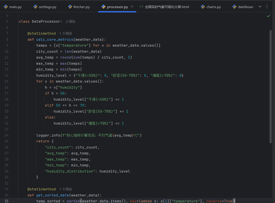Click the "city_count" key in return dict
The image size is (275, 203).
(58, 147)
